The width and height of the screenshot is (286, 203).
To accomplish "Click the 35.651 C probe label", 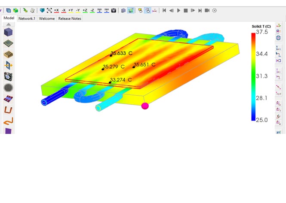I will click(145, 65).
